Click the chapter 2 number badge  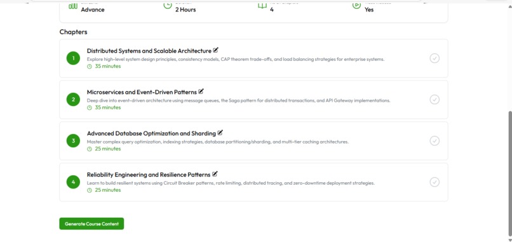tap(73, 99)
